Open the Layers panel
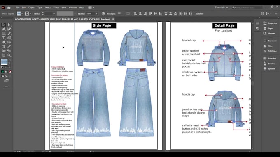 (268, 28)
